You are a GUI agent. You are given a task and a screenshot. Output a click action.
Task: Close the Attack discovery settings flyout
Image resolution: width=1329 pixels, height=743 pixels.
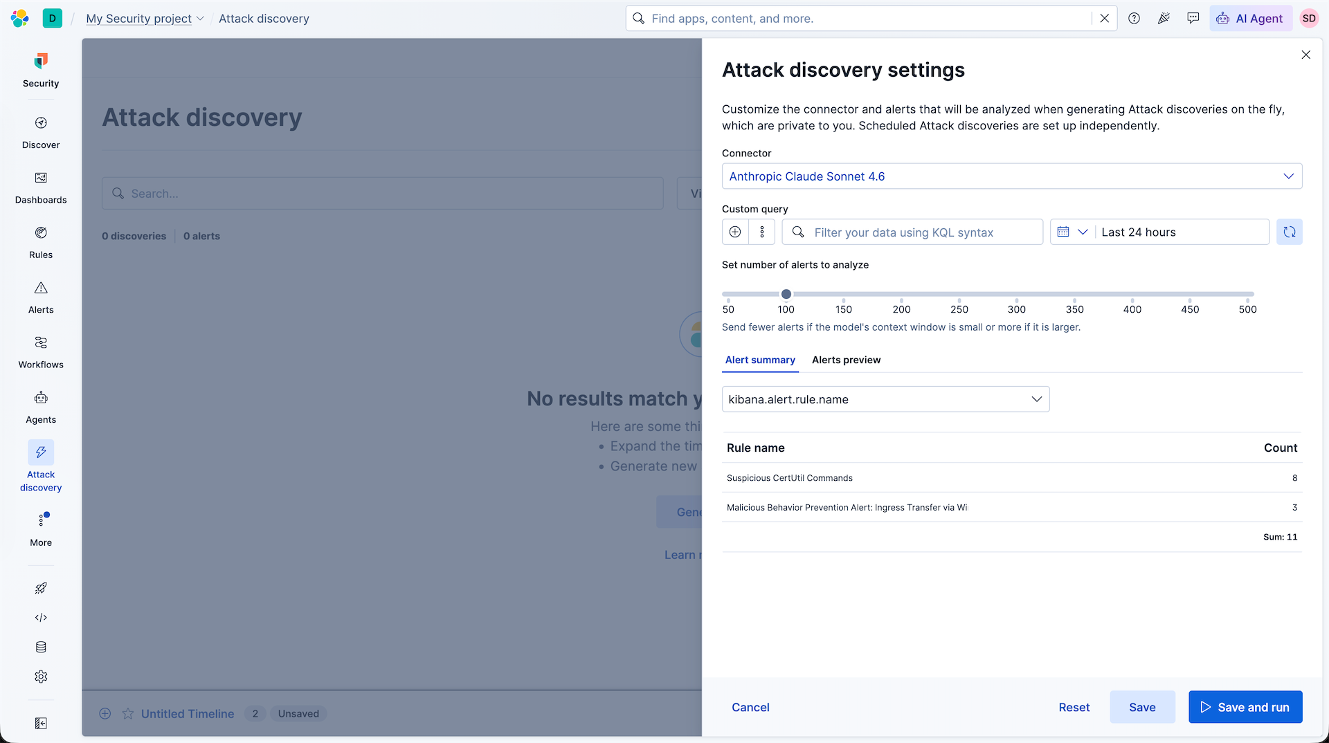coord(1306,55)
